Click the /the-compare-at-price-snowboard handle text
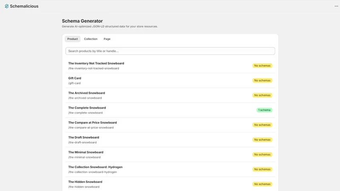 coord(91,128)
